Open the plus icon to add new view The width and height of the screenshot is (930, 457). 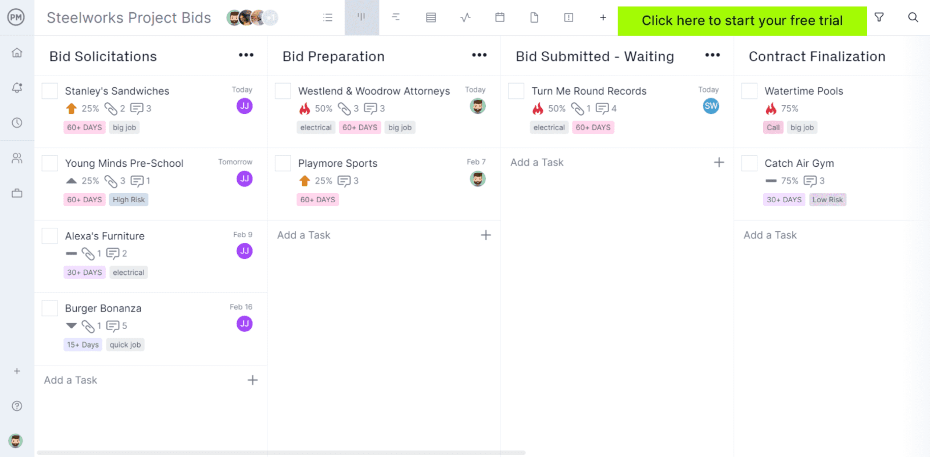[x=603, y=18]
